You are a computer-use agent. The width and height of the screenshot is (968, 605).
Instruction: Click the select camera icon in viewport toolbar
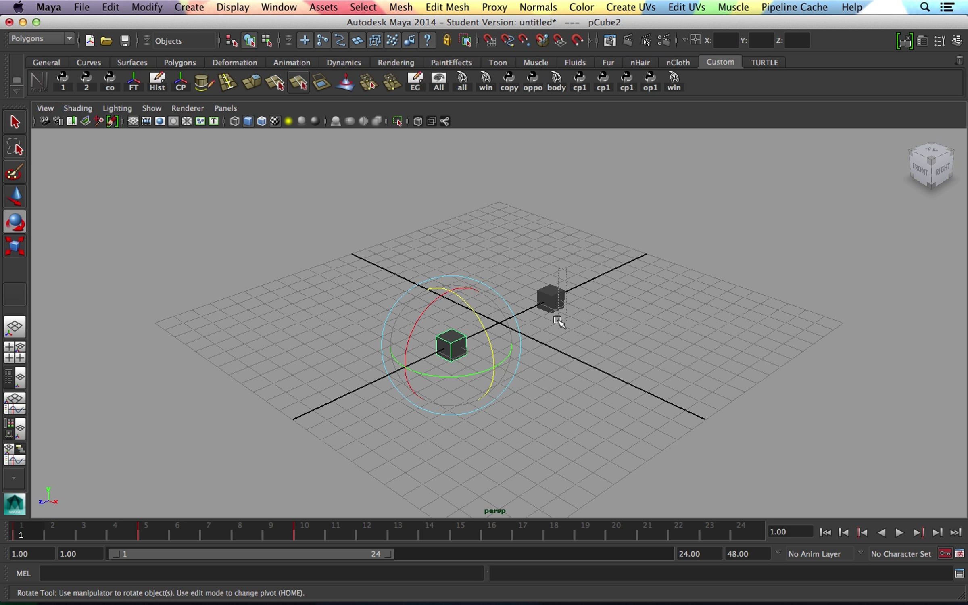click(x=44, y=121)
